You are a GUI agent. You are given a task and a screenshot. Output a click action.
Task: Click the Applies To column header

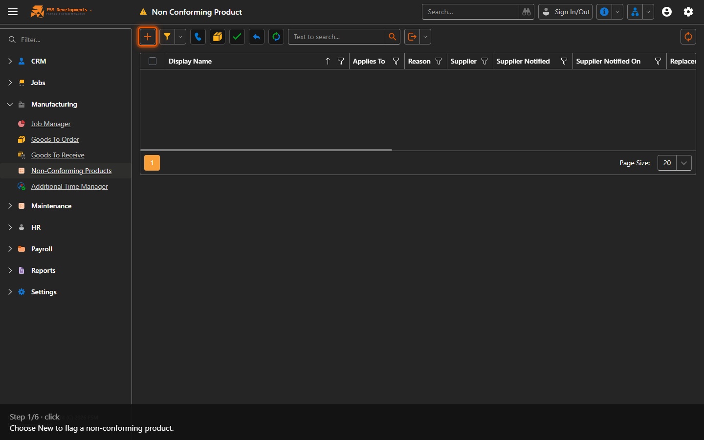click(x=369, y=61)
